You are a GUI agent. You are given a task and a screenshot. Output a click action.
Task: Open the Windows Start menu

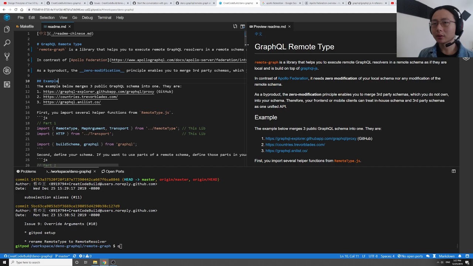pyautogui.click(x=4, y=262)
